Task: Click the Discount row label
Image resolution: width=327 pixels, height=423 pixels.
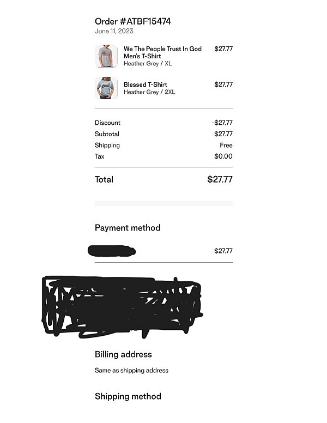Action: pyautogui.click(x=107, y=123)
